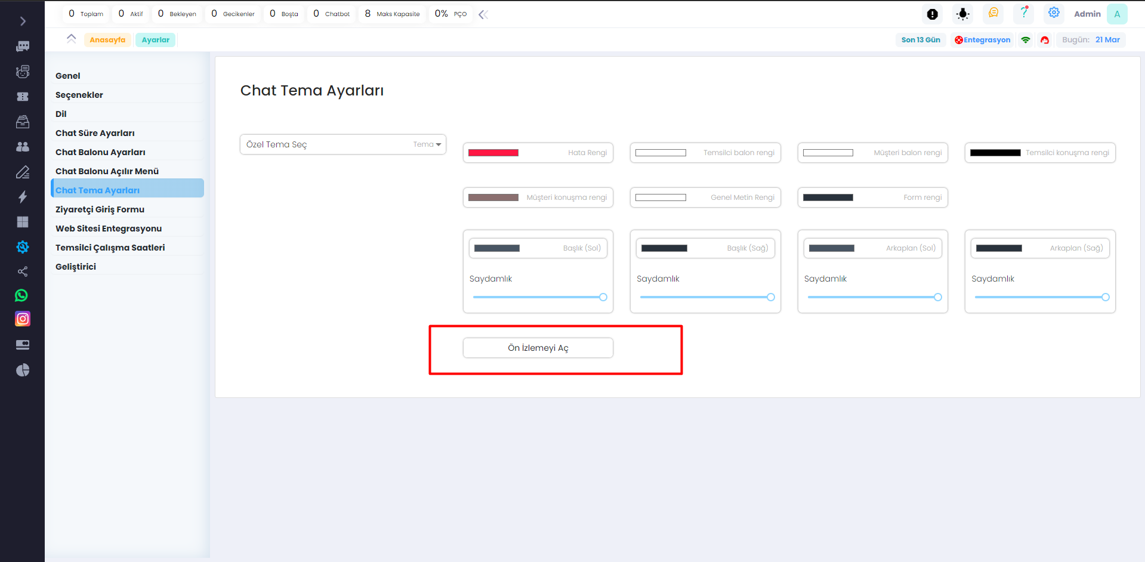This screenshot has height=562, width=1145.
Task: Click the green wifi connection icon
Action: click(x=1026, y=40)
